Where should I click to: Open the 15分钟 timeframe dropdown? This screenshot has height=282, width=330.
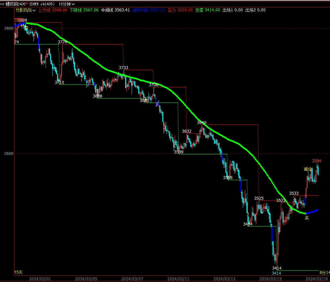66,4
